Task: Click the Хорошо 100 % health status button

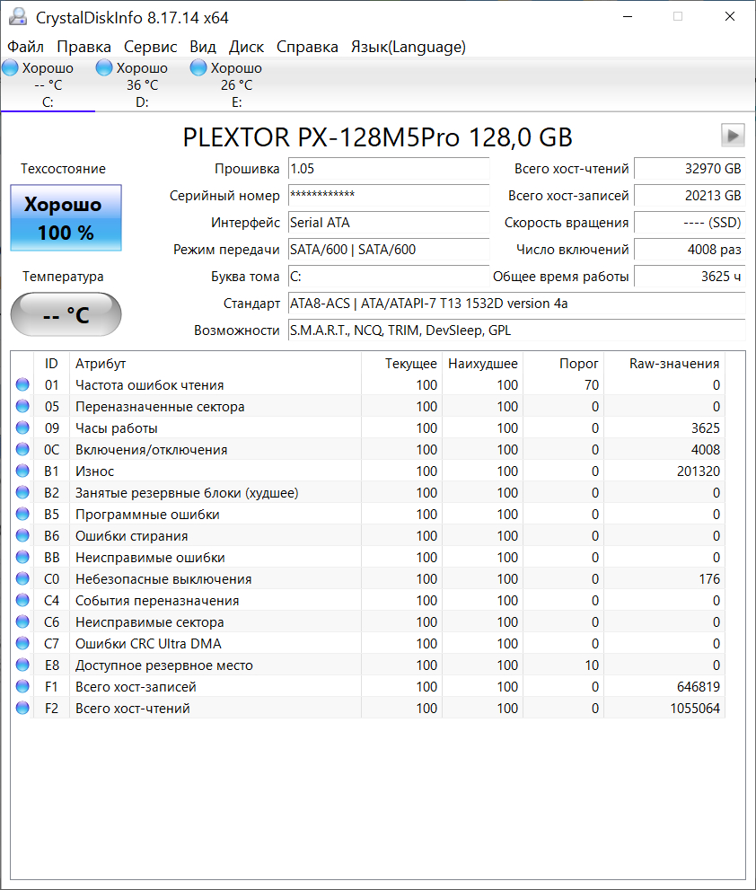Action: [x=66, y=218]
